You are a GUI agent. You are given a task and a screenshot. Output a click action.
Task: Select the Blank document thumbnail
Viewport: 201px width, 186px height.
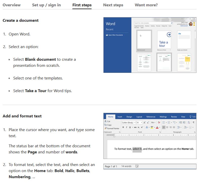[144, 41]
